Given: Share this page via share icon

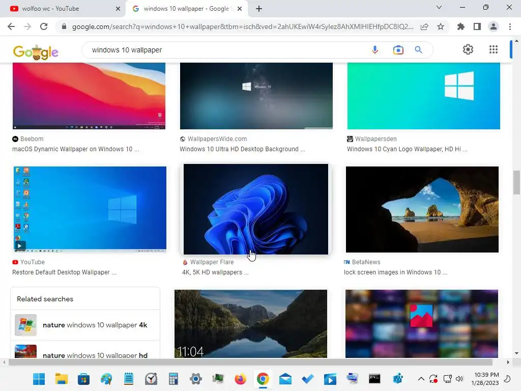Looking at the screenshot, I should pyautogui.click(x=424, y=26).
